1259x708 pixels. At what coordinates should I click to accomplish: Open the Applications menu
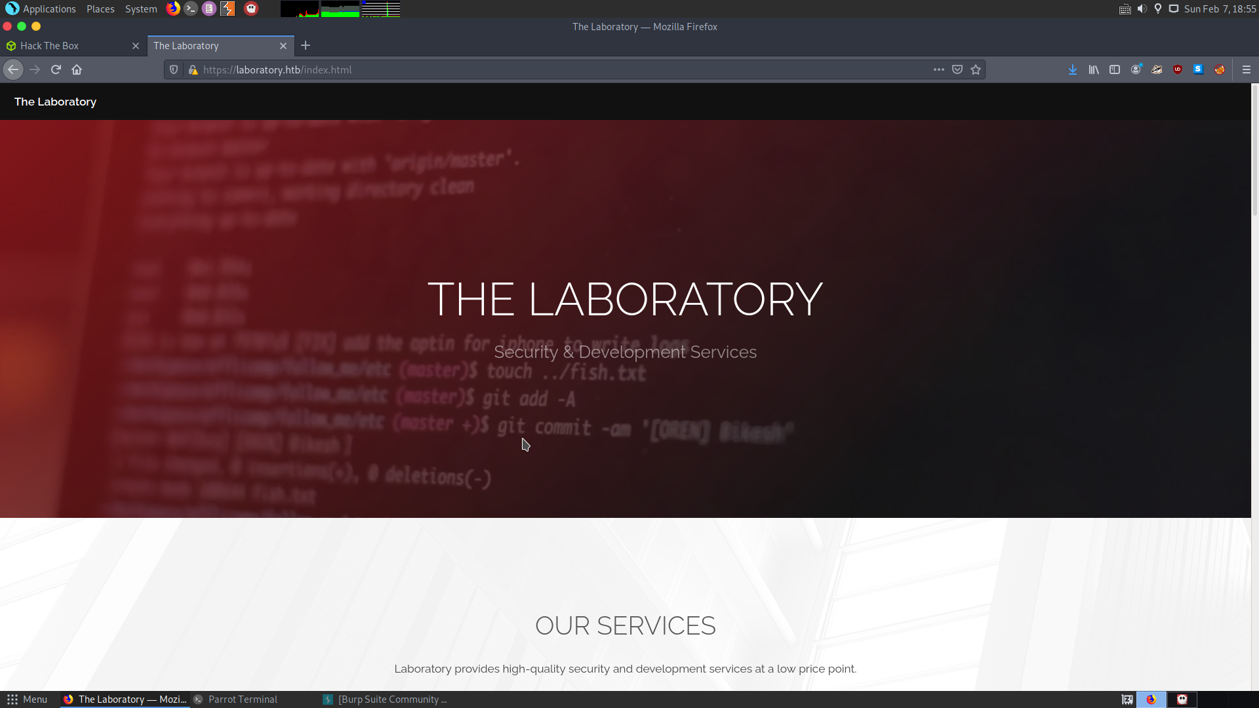click(x=49, y=9)
